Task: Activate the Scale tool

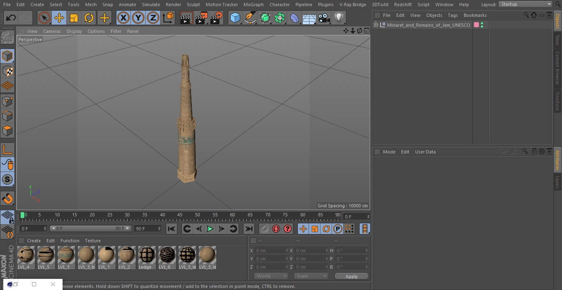Action: click(x=74, y=18)
